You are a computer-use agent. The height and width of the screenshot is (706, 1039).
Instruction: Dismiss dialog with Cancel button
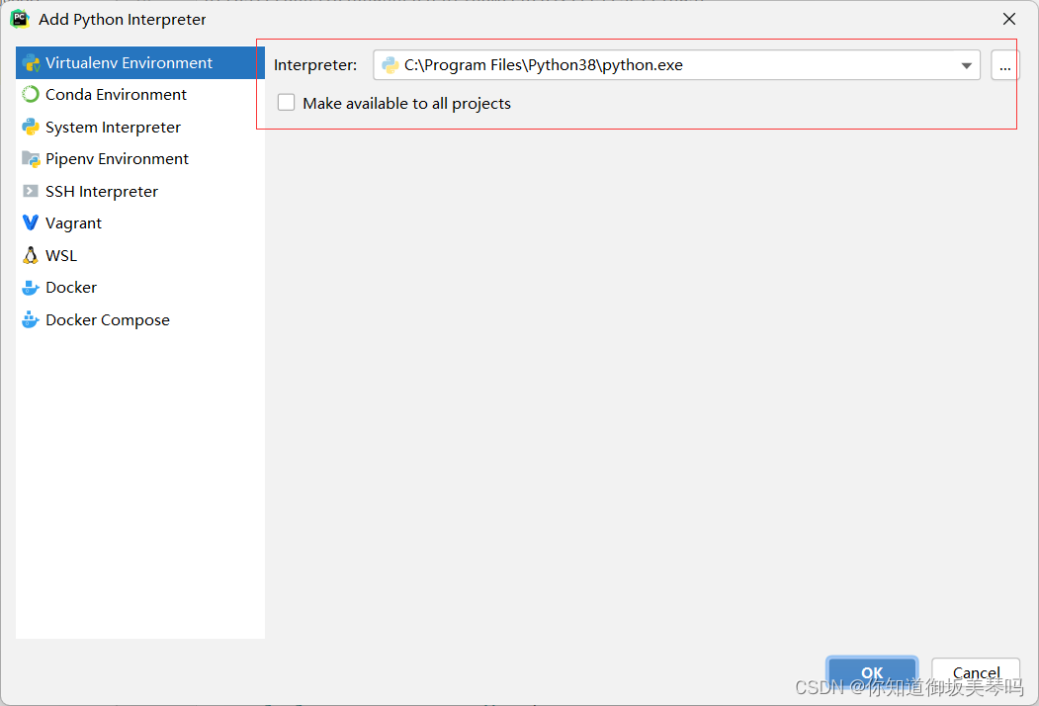pos(976,672)
